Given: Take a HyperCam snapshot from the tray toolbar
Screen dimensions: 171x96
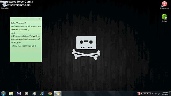Looking at the screenshot, I should pos(145,94).
